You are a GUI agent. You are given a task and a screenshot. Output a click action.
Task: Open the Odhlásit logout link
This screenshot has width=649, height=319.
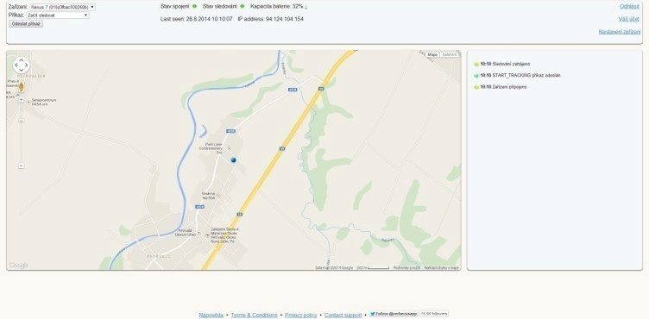629,6
